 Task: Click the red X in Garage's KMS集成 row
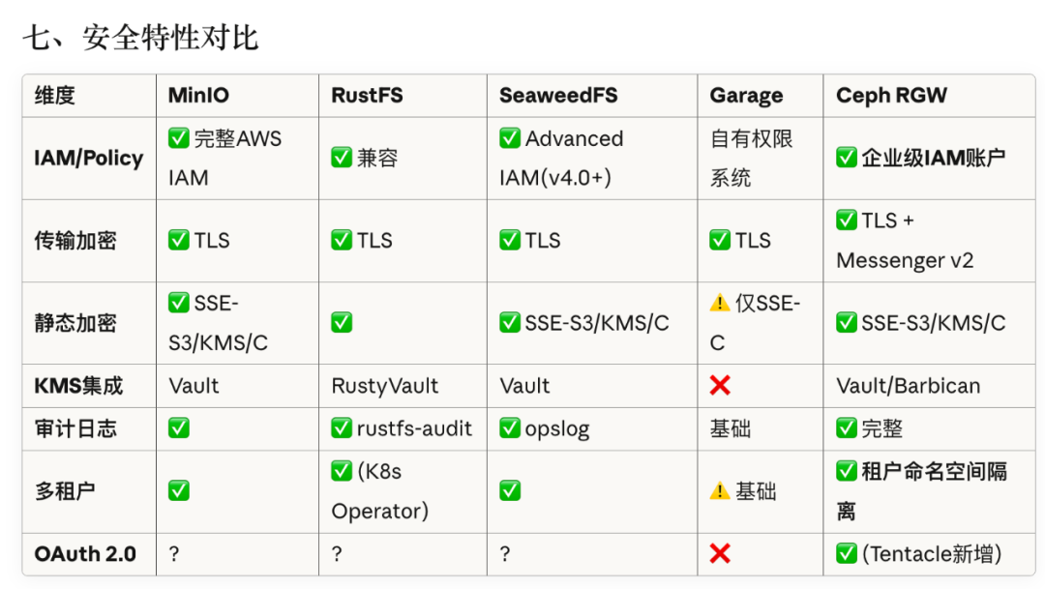click(720, 386)
